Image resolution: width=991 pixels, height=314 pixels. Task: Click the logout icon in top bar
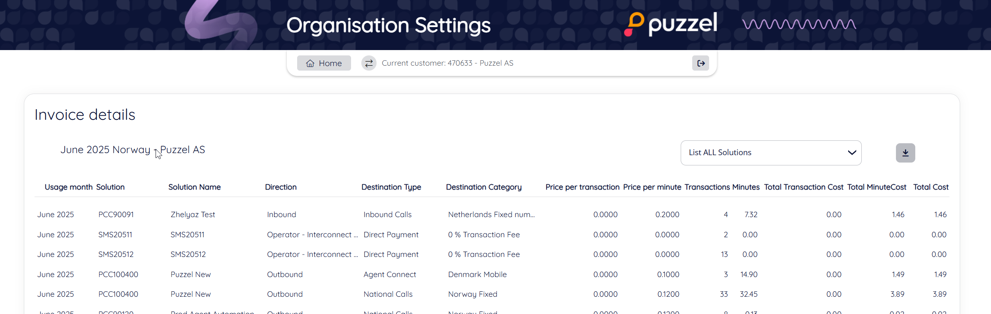pyautogui.click(x=700, y=63)
